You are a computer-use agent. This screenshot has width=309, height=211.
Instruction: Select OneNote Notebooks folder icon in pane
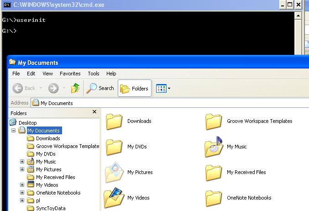point(214,198)
